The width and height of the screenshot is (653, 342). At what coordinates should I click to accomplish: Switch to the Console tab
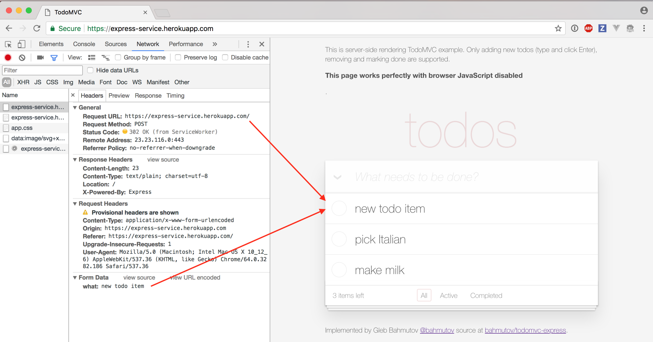84,44
